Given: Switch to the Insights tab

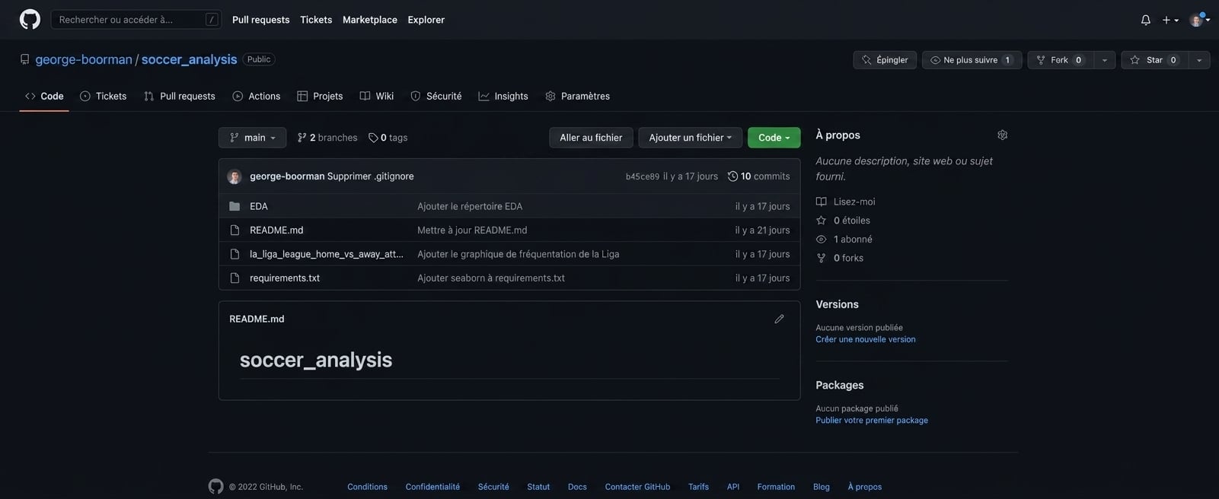Looking at the screenshot, I should (x=503, y=96).
